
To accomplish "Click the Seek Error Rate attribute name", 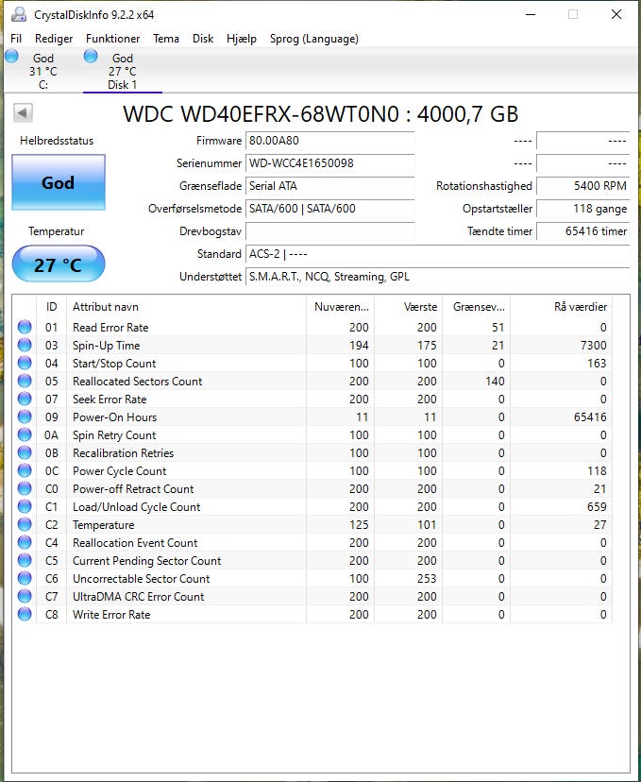I will coord(110,399).
